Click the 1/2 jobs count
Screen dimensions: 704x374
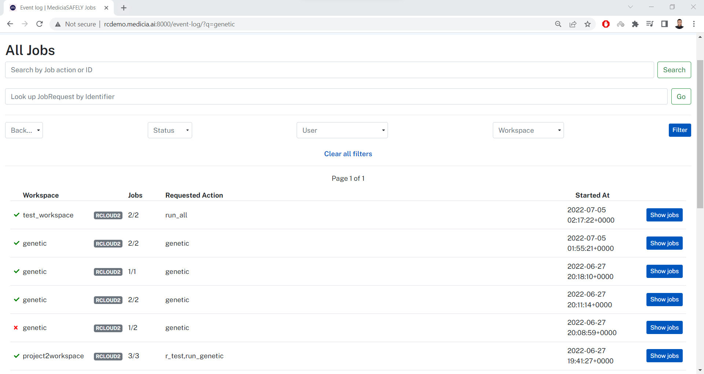click(x=133, y=328)
